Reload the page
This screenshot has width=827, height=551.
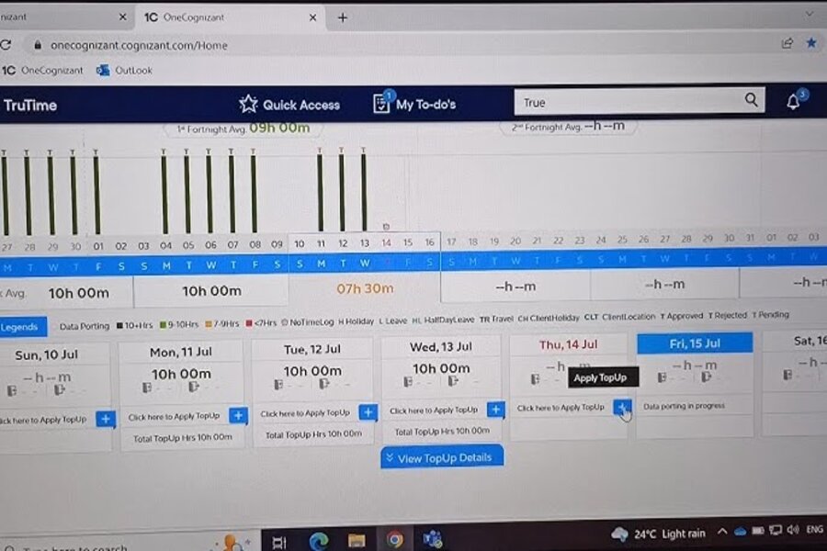(x=6, y=45)
